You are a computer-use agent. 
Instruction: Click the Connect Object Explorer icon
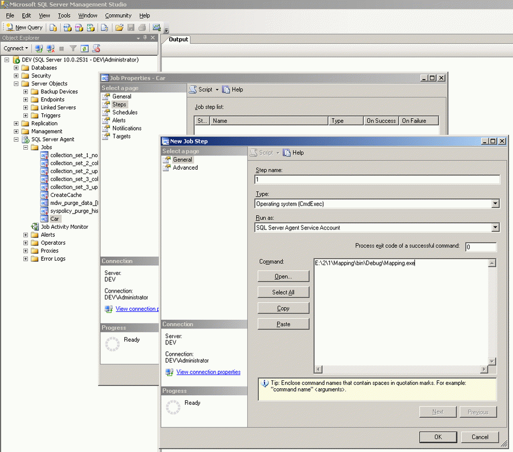(39, 49)
